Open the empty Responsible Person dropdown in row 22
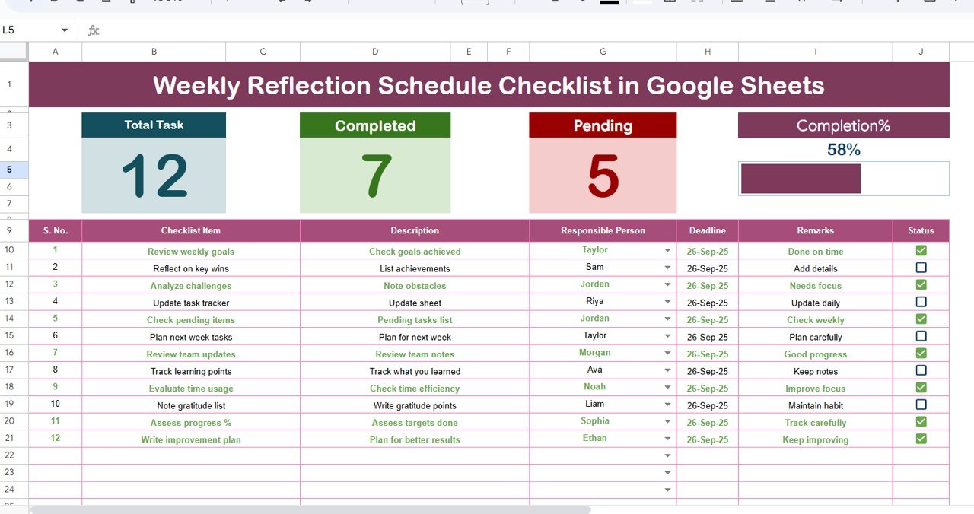The image size is (974, 514). [667, 456]
